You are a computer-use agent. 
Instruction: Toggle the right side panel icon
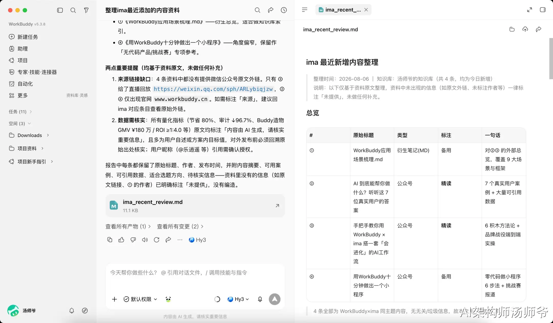[x=543, y=10]
